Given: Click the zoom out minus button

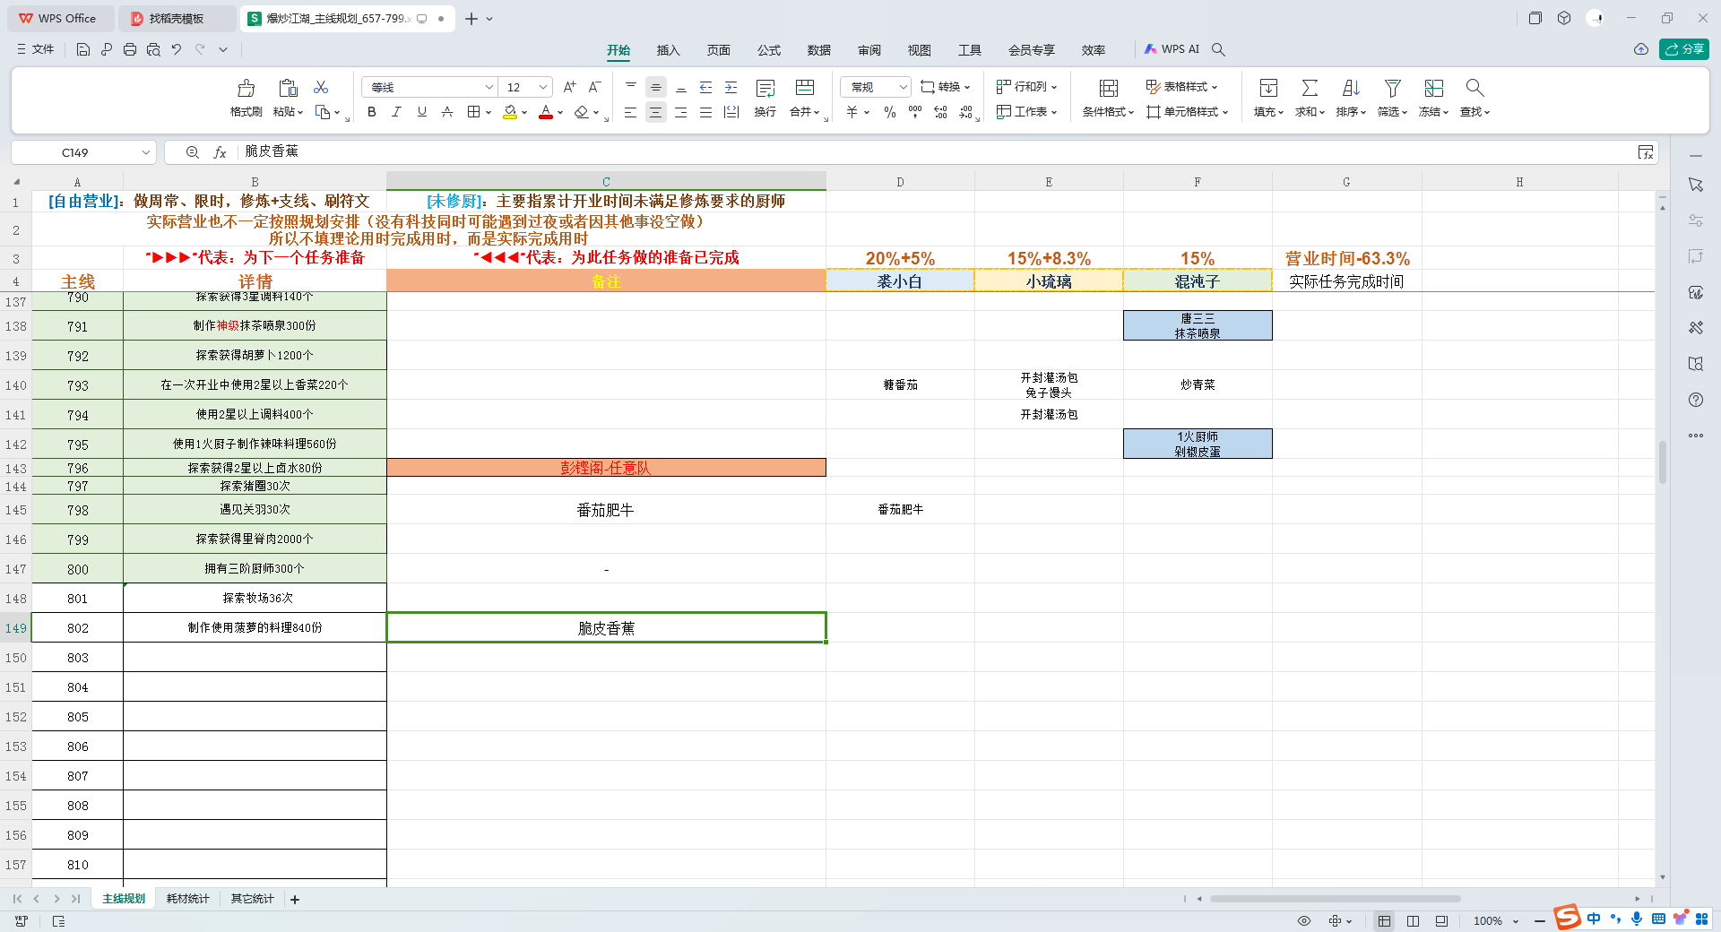Looking at the screenshot, I should point(1540,921).
